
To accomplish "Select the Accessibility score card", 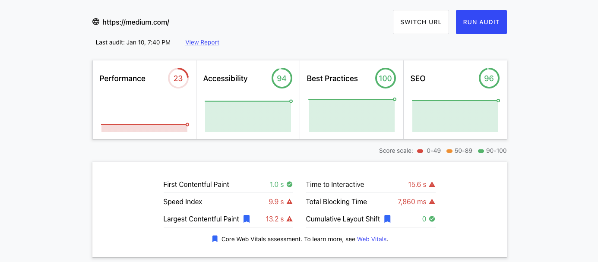I will (248, 100).
